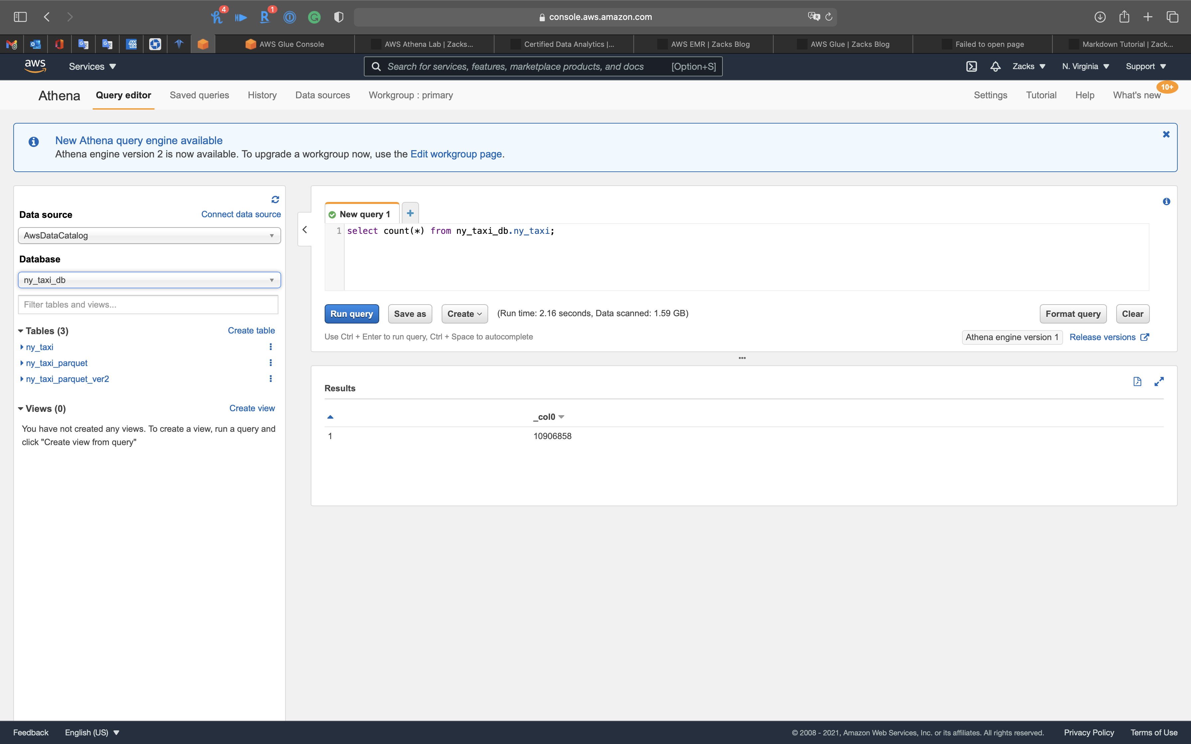Image resolution: width=1191 pixels, height=744 pixels.
Task: Follow the Edit workgroup page link
Action: [x=456, y=154]
